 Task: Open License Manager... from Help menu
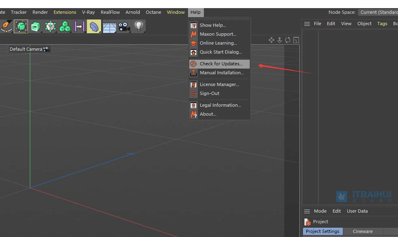220,84
